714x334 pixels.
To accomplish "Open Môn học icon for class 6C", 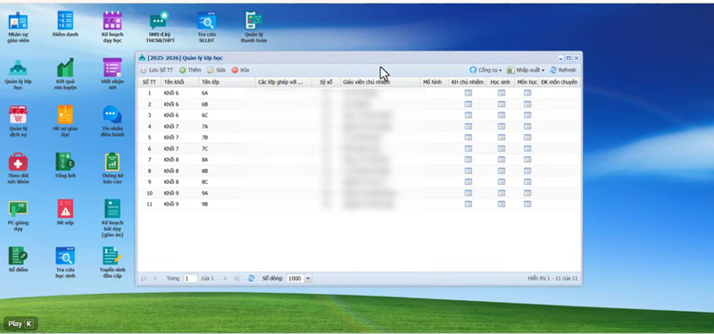I will [x=527, y=115].
